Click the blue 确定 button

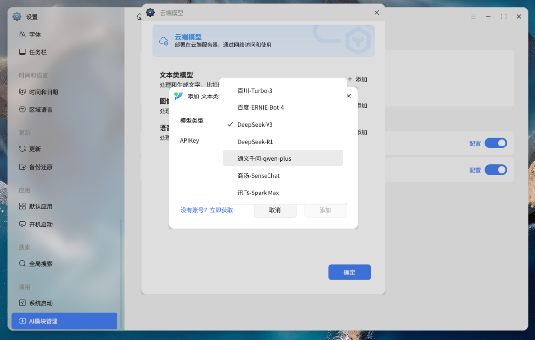349,272
